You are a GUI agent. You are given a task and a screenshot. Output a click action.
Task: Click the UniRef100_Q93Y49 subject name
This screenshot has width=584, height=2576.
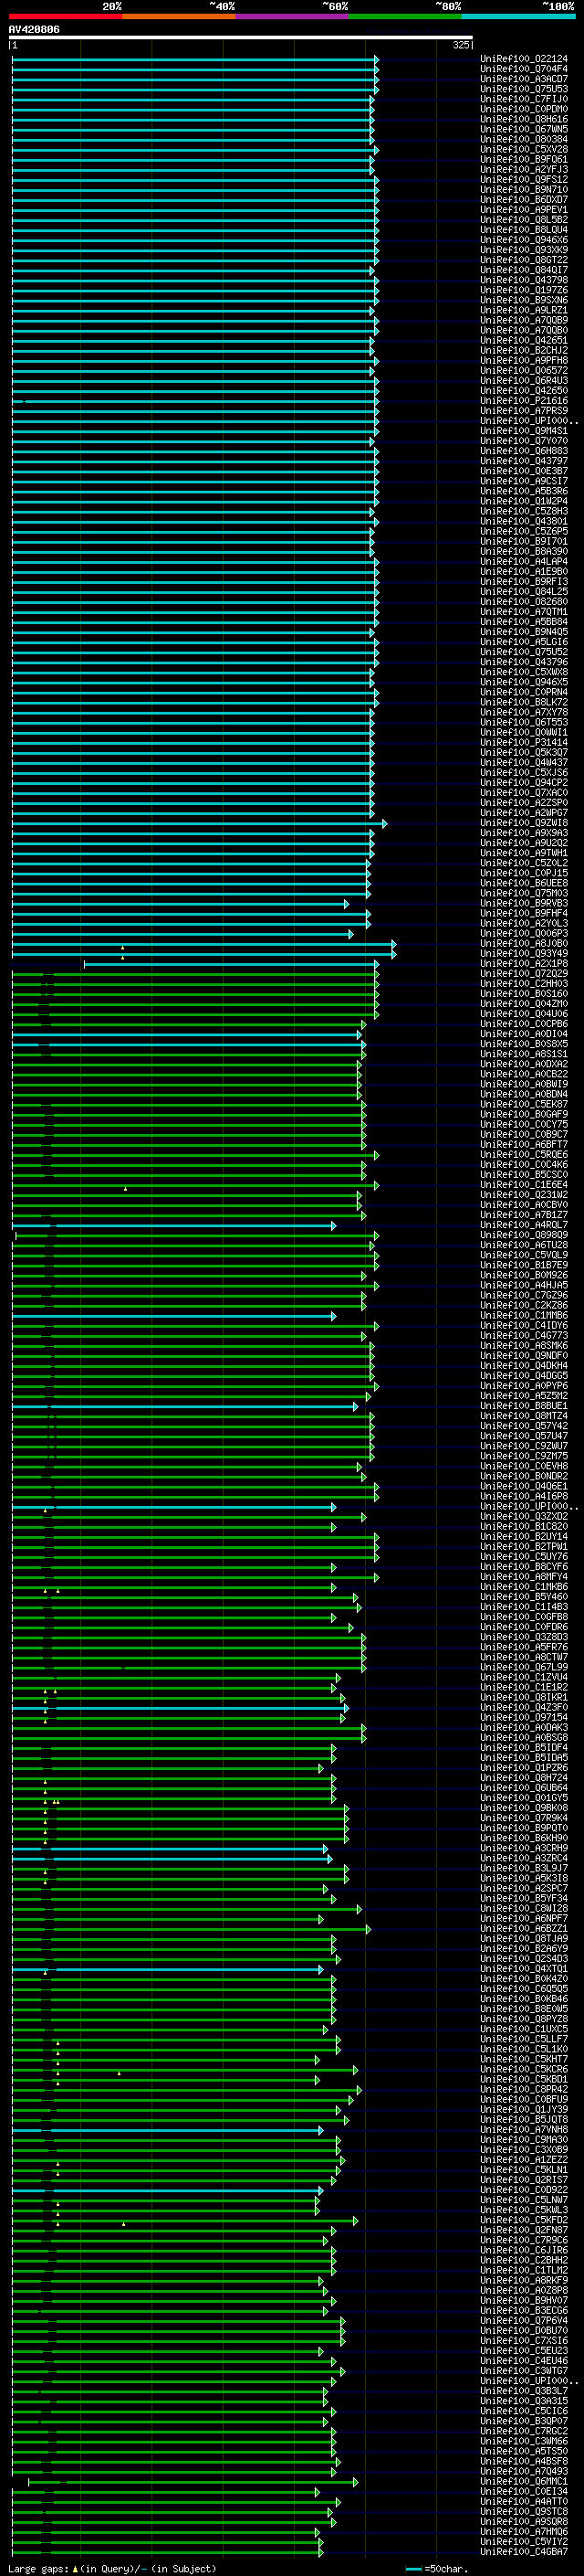tap(524, 953)
